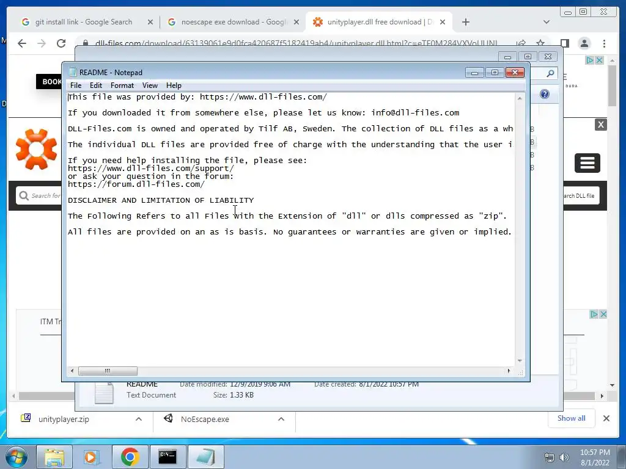Open the NoEscape.exe download item
Viewport: 626px width, 469px height.
205,419
